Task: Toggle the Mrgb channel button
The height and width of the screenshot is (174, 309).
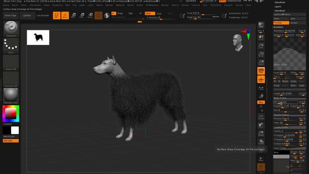Action: (x=120, y=14)
